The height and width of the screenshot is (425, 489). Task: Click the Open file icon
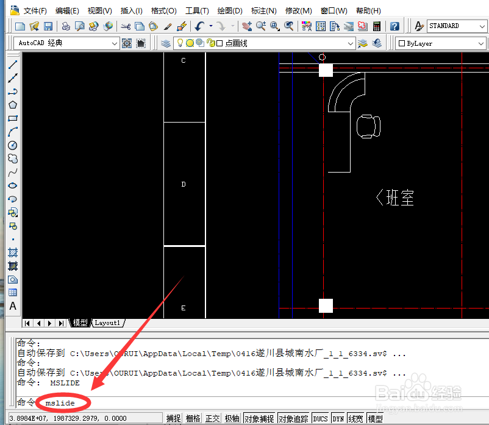(x=34, y=26)
